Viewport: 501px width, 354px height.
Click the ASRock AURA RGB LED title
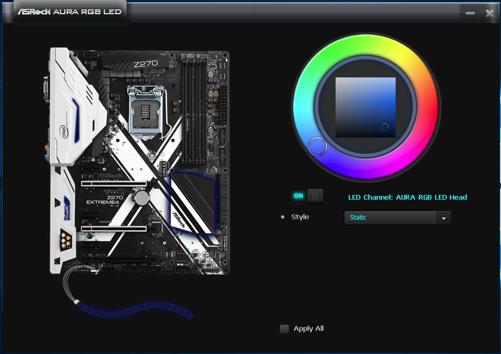point(70,12)
